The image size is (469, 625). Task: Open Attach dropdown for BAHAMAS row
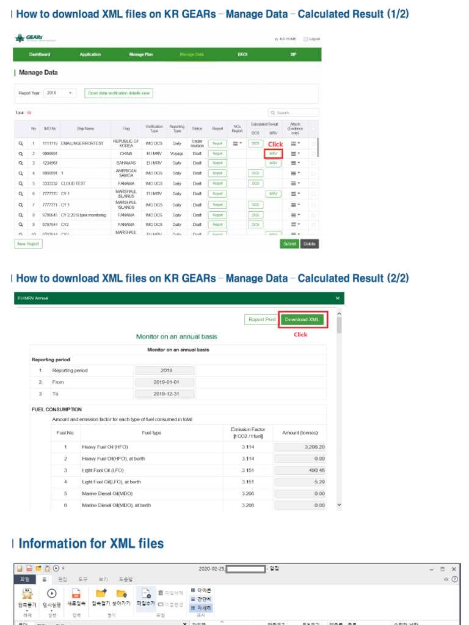click(x=295, y=163)
